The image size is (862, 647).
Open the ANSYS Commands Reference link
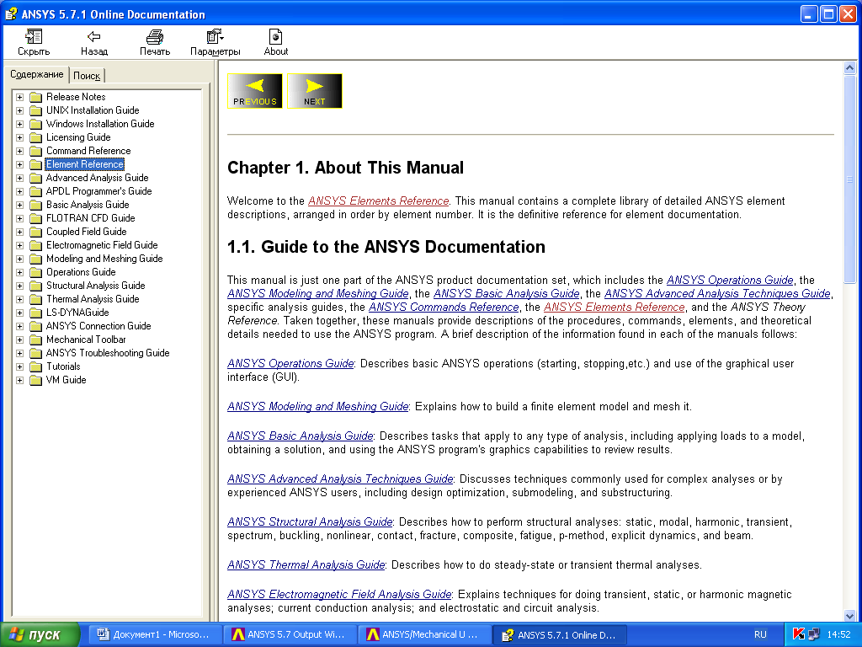pyautogui.click(x=444, y=307)
